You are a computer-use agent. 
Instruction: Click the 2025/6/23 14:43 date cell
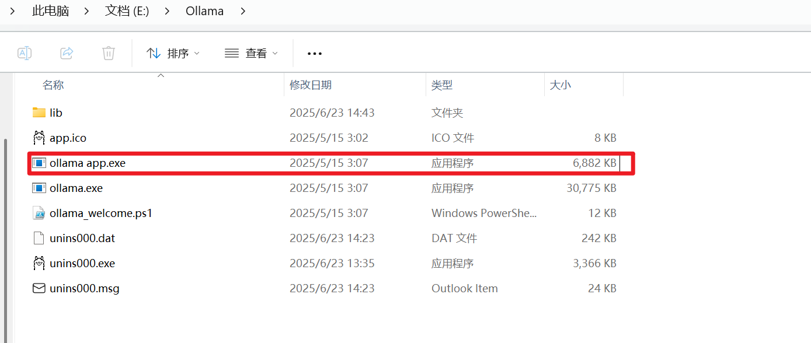coord(332,113)
